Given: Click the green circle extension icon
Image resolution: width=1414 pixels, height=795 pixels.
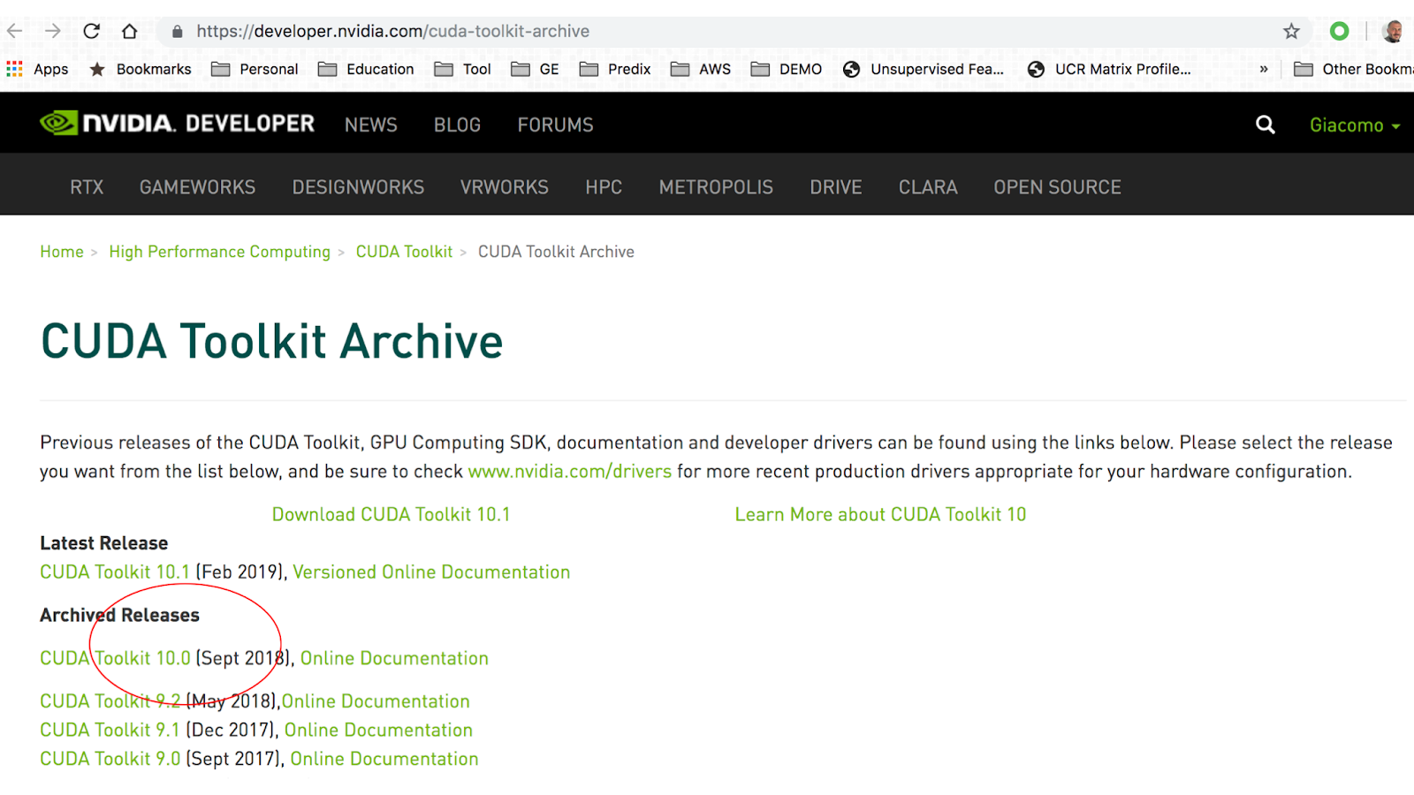Looking at the screenshot, I should coord(1340,31).
